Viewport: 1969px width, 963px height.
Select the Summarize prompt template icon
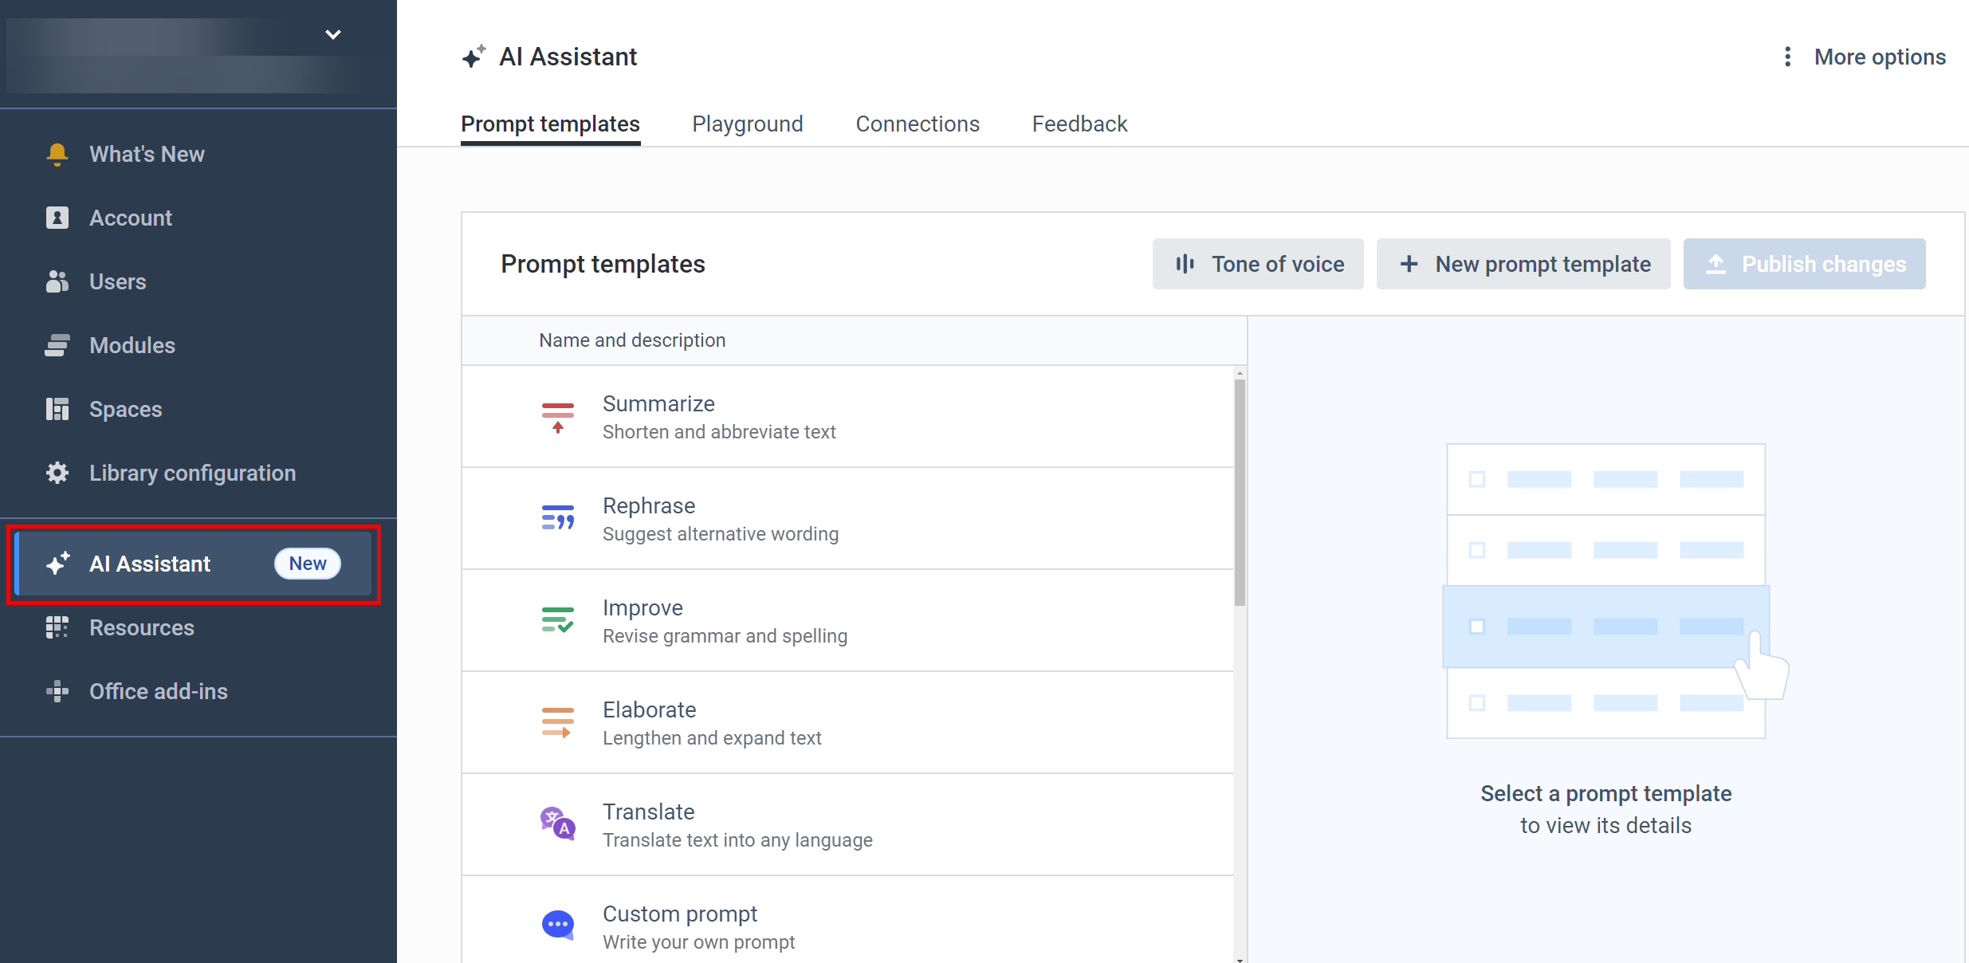tap(557, 415)
